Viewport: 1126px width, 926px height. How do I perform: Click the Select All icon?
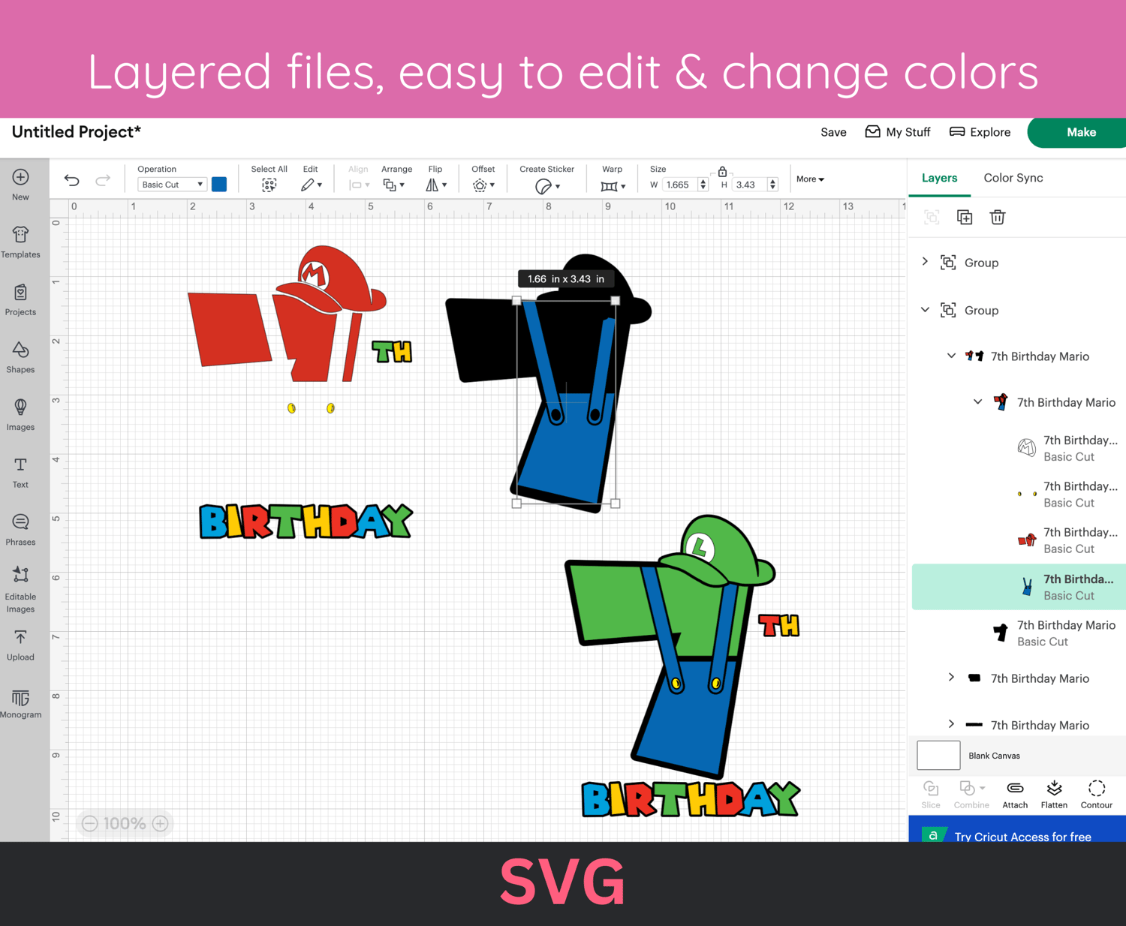[269, 185]
